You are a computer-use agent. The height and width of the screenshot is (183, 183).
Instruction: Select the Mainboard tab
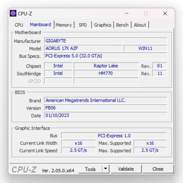pos(41,24)
